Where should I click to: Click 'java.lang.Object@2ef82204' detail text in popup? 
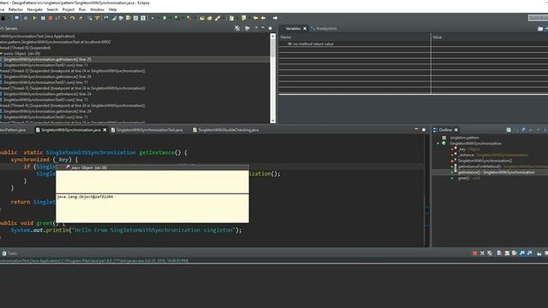coord(85,197)
